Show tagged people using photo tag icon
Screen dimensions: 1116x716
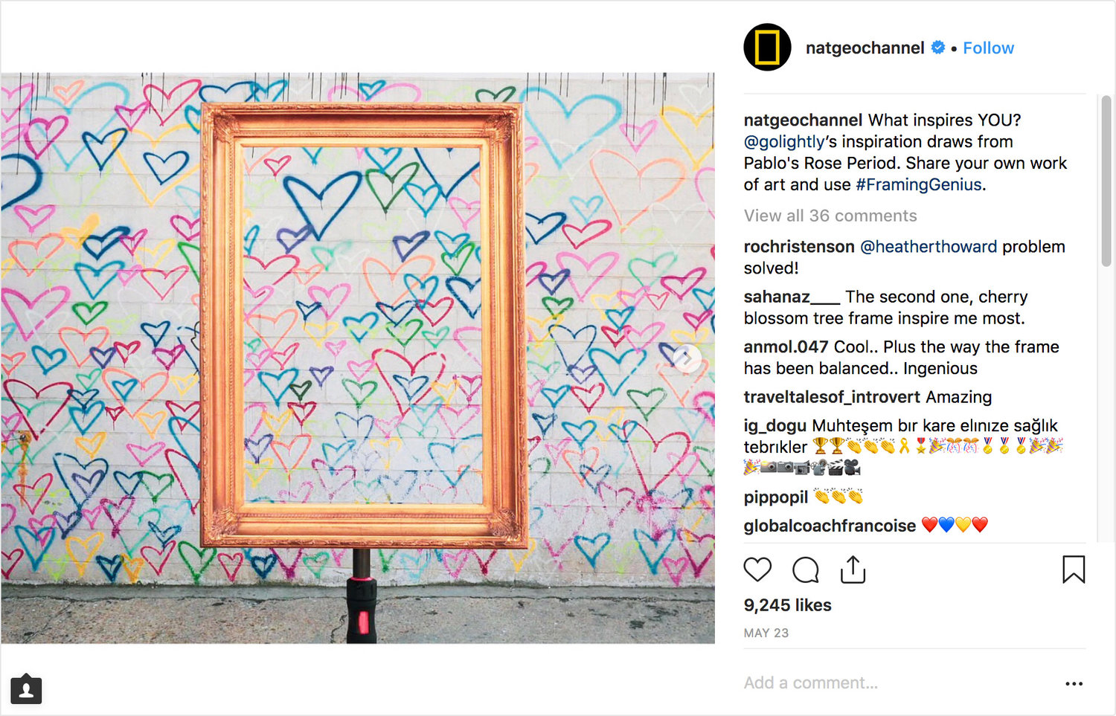(x=26, y=689)
